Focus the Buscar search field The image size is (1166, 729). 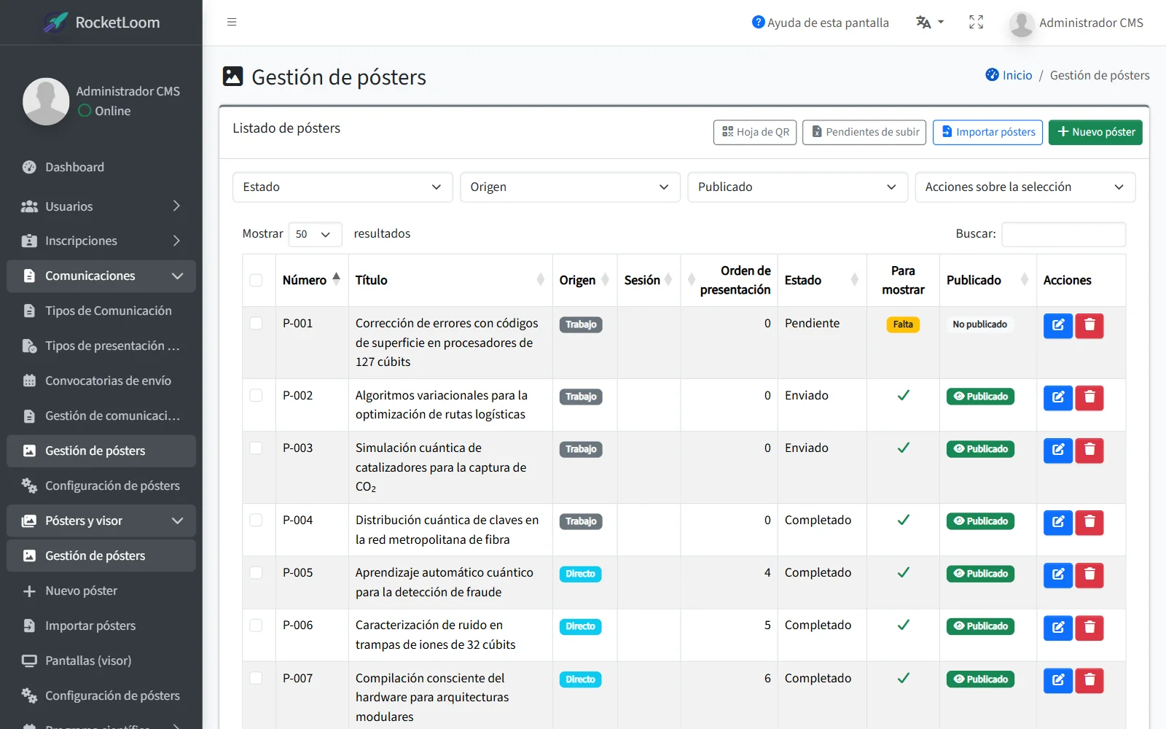(x=1063, y=234)
